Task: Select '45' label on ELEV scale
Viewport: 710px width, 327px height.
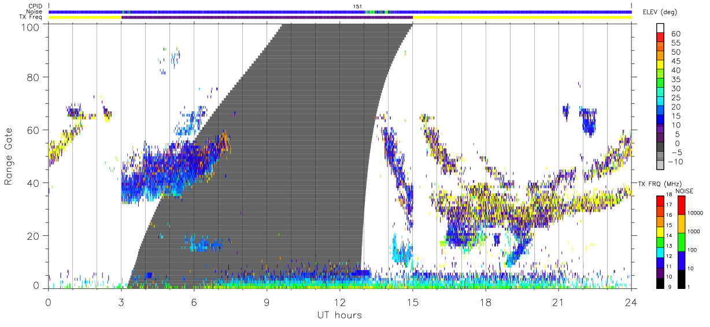Action: [x=675, y=61]
